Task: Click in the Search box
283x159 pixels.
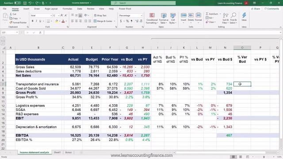Action: pyautogui.click(x=143, y=3)
